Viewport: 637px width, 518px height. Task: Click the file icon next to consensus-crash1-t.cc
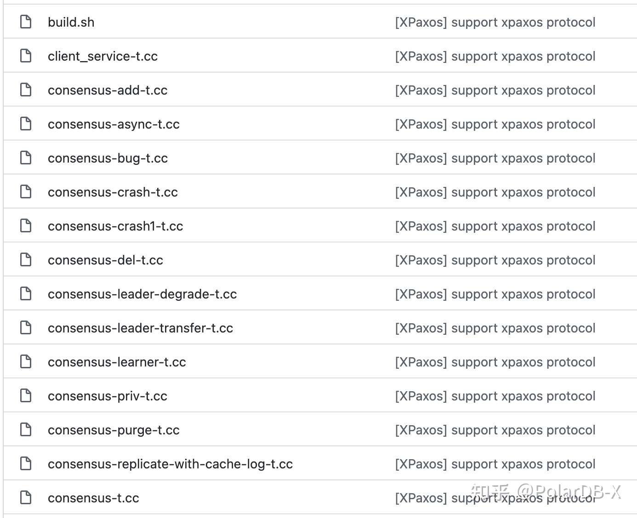coord(26,225)
